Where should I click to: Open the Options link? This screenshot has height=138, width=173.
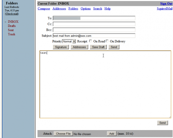click(86, 9)
